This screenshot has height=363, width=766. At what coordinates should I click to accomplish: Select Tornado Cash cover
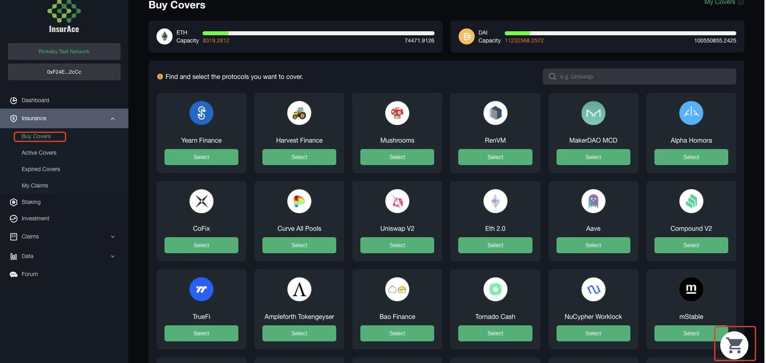[x=495, y=333]
